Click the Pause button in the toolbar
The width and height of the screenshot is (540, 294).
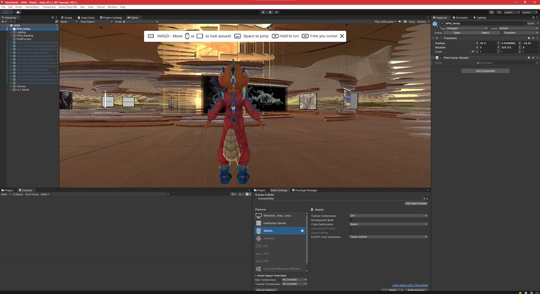[x=270, y=12]
